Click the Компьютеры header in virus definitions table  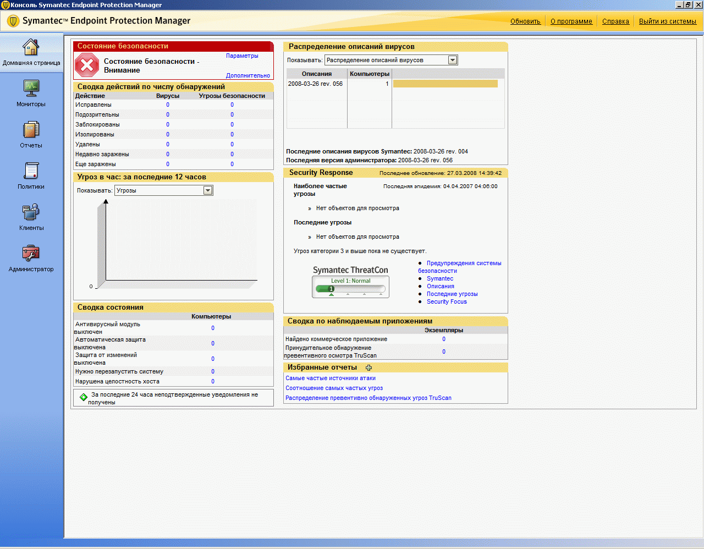[x=370, y=74]
